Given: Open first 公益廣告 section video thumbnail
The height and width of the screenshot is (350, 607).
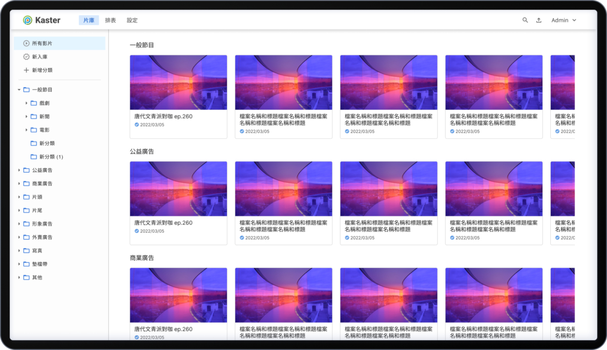Looking at the screenshot, I should pos(179,189).
